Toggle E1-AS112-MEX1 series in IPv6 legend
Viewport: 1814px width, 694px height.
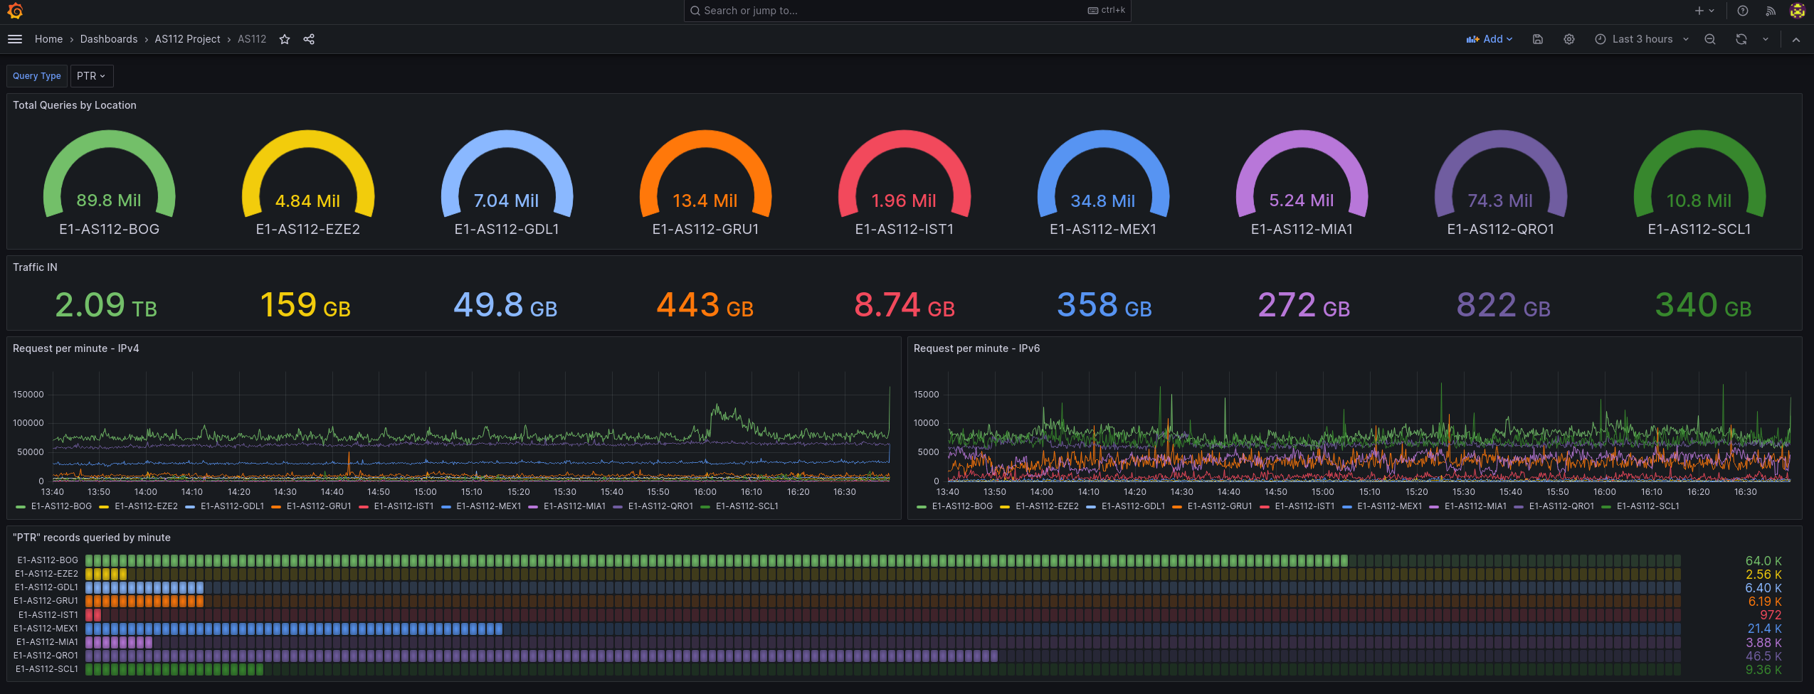(1389, 506)
